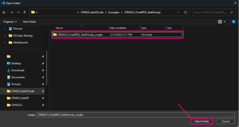
Task: Click the Documents page icon
Action: click(9, 77)
